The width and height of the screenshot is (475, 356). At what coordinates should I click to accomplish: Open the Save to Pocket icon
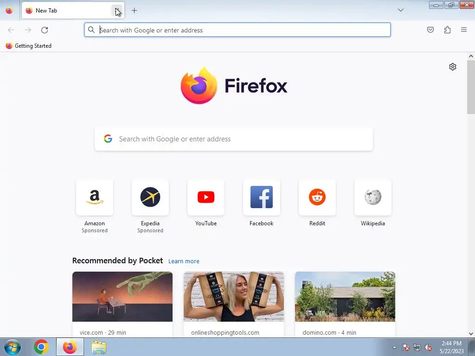pos(430,30)
